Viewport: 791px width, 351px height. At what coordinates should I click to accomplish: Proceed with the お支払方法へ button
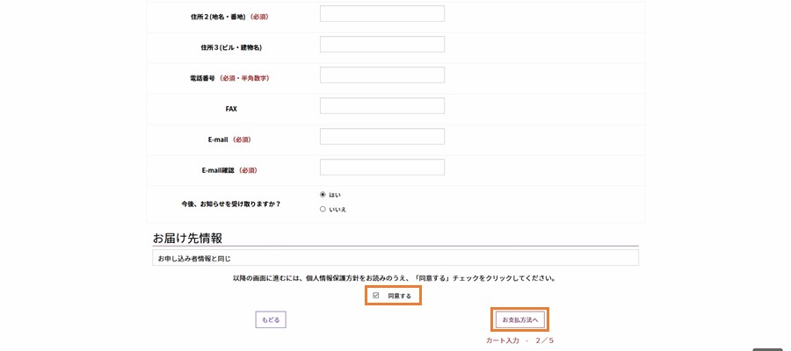pyautogui.click(x=520, y=319)
